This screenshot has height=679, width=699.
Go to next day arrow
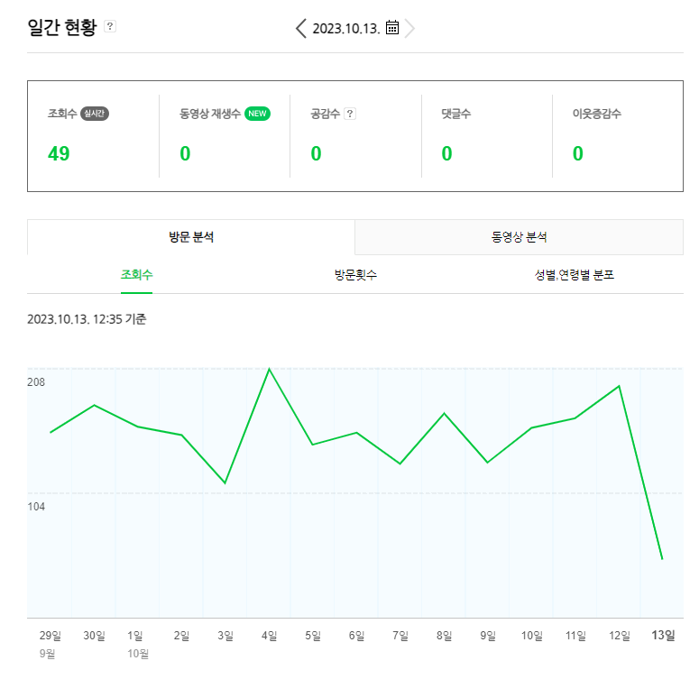point(410,28)
